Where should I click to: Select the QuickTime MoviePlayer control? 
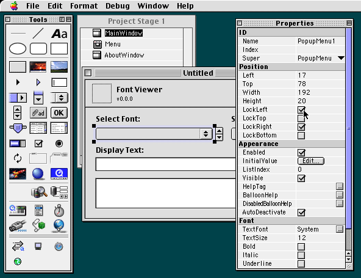(x=59, y=174)
